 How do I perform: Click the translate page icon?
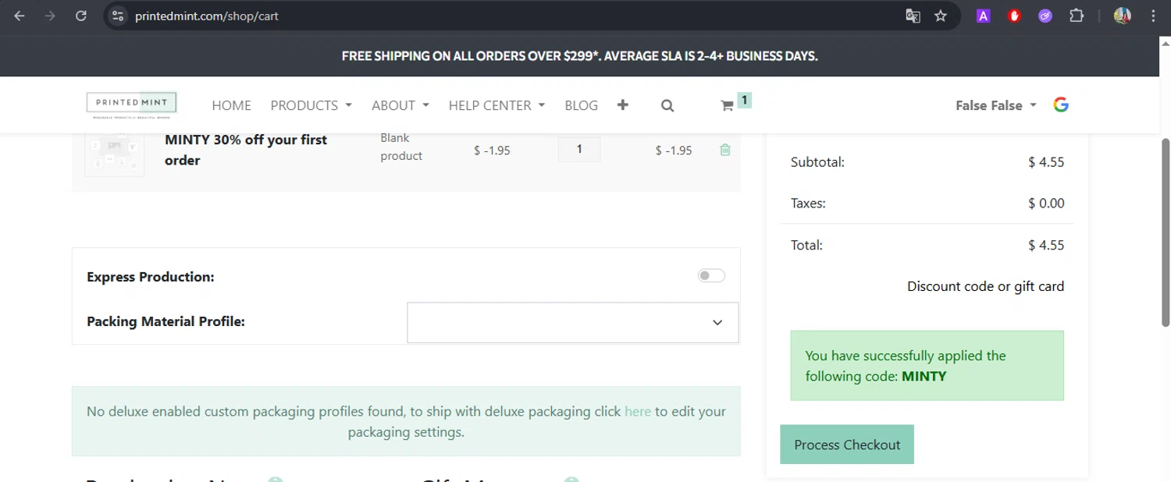pyautogui.click(x=913, y=16)
